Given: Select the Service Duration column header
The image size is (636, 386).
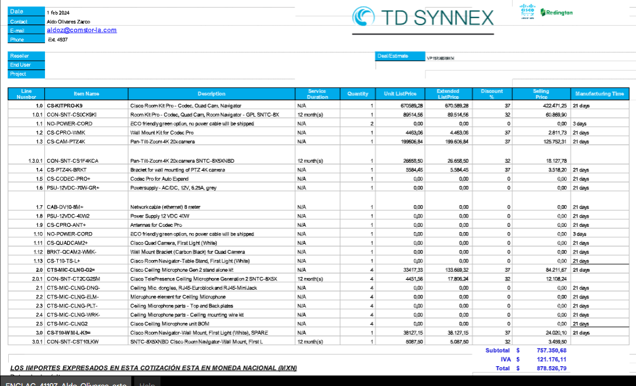Looking at the screenshot, I should [317, 94].
